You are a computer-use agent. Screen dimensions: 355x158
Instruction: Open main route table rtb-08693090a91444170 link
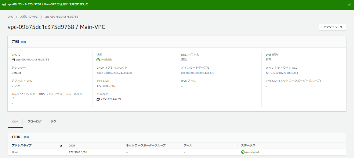click(197, 73)
